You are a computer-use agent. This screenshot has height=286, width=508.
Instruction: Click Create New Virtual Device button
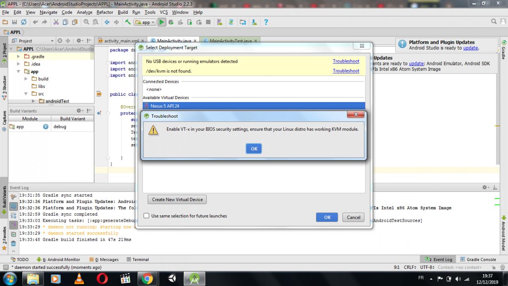(x=177, y=199)
